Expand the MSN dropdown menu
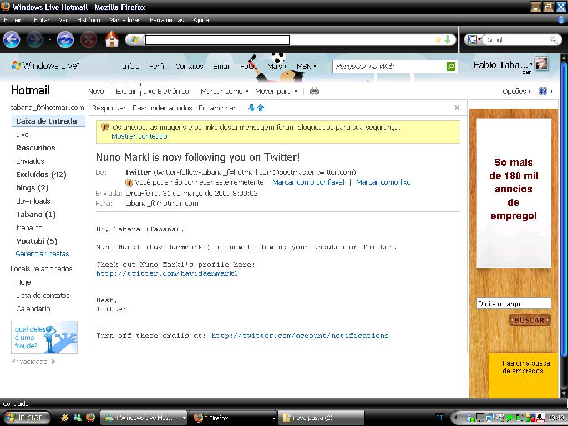This screenshot has height=426, width=568. pos(306,67)
